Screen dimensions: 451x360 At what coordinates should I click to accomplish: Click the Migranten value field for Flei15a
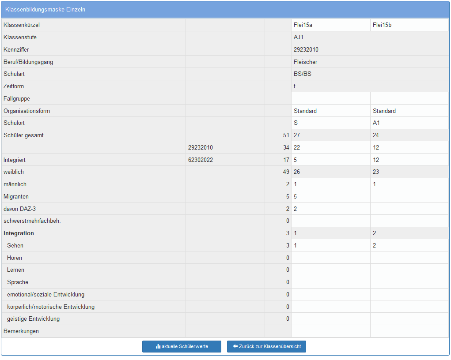(x=330, y=197)
